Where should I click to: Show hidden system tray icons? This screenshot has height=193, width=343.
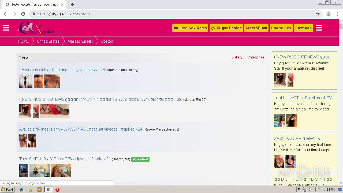tap(299, 190)
